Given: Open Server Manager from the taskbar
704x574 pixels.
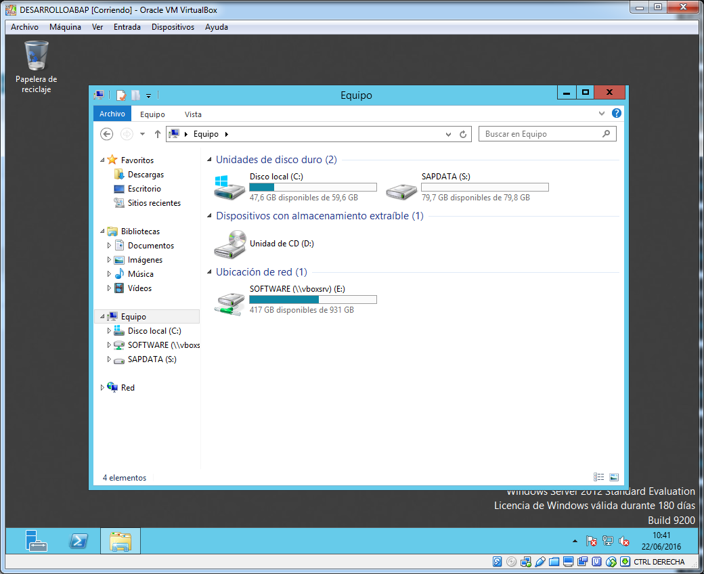Looking at the screenshot, I should (37, 541).
